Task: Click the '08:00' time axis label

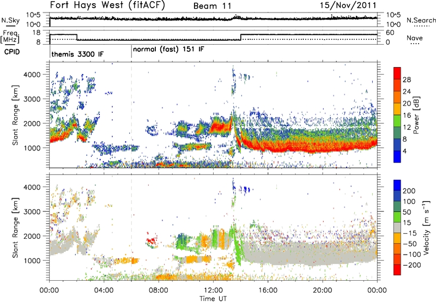Action: (x=159, y=291)
